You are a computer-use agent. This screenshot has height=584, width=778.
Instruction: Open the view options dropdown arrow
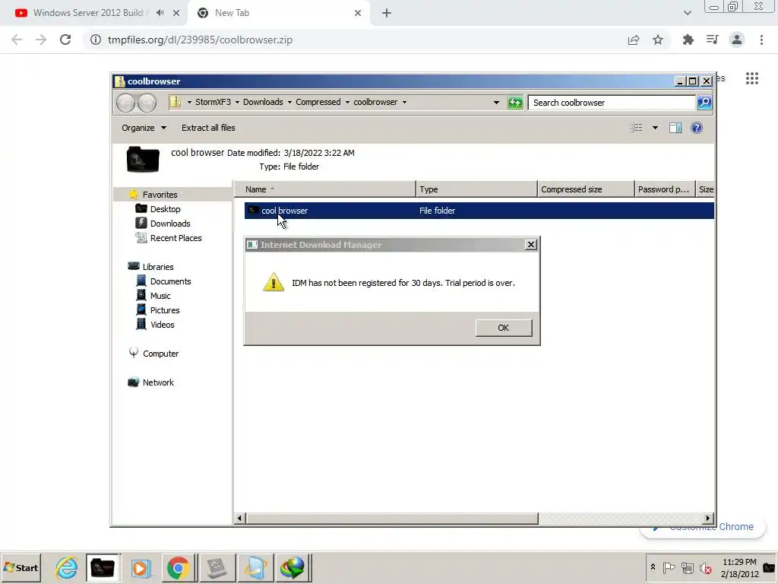[655, 128]
